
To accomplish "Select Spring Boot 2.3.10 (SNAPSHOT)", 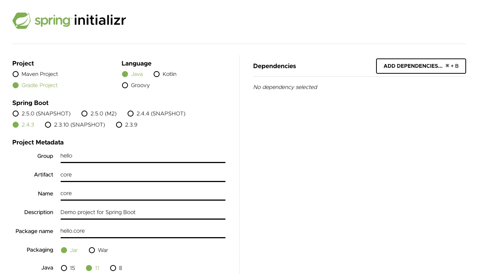I will point(48,125).
